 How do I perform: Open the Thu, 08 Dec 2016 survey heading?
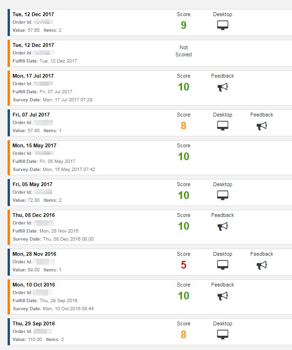[x=34, y=215]
